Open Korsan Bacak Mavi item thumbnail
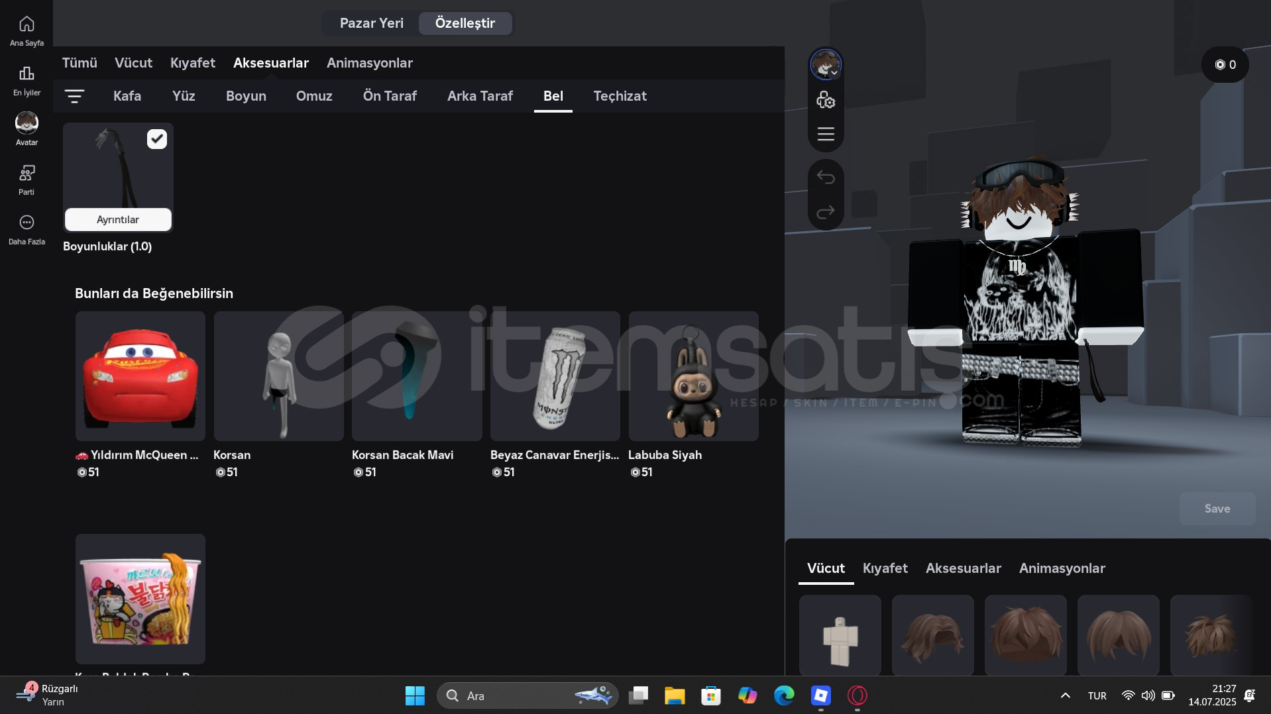Viewport: 1271px width, 714px height. pos(417,376)
